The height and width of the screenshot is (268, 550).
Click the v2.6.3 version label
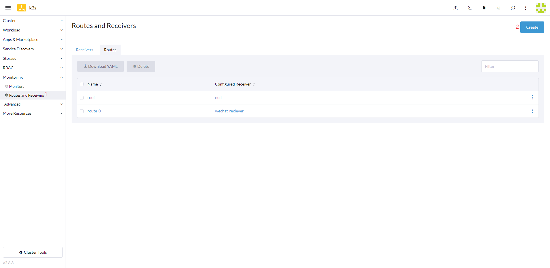coord(8,263)
